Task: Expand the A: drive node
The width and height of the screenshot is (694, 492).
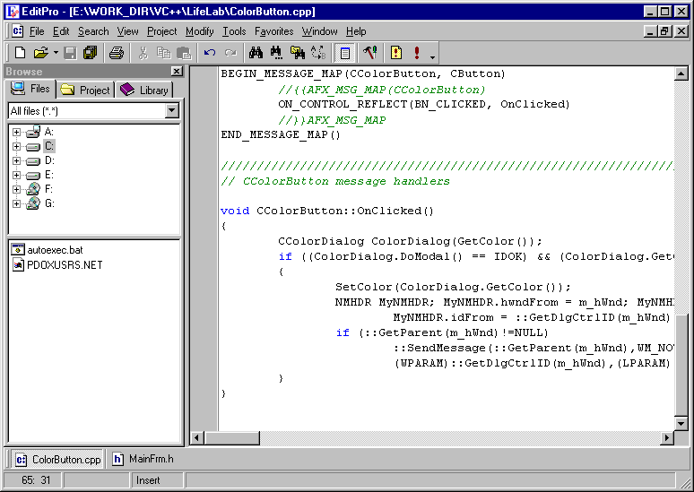Action: coord(16,132)
